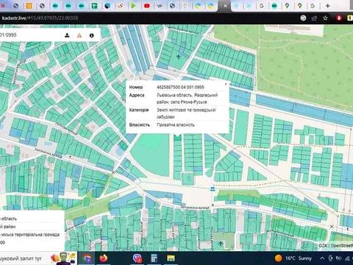This screenshot has width=353, height=265.
Task: Click the category value Землі житлової та громадської
Action: pos(186,110)
